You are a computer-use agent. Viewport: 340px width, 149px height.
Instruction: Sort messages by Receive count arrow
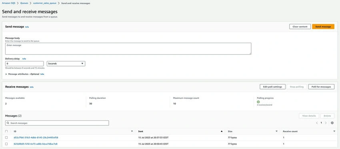click(x=334, y=131)
